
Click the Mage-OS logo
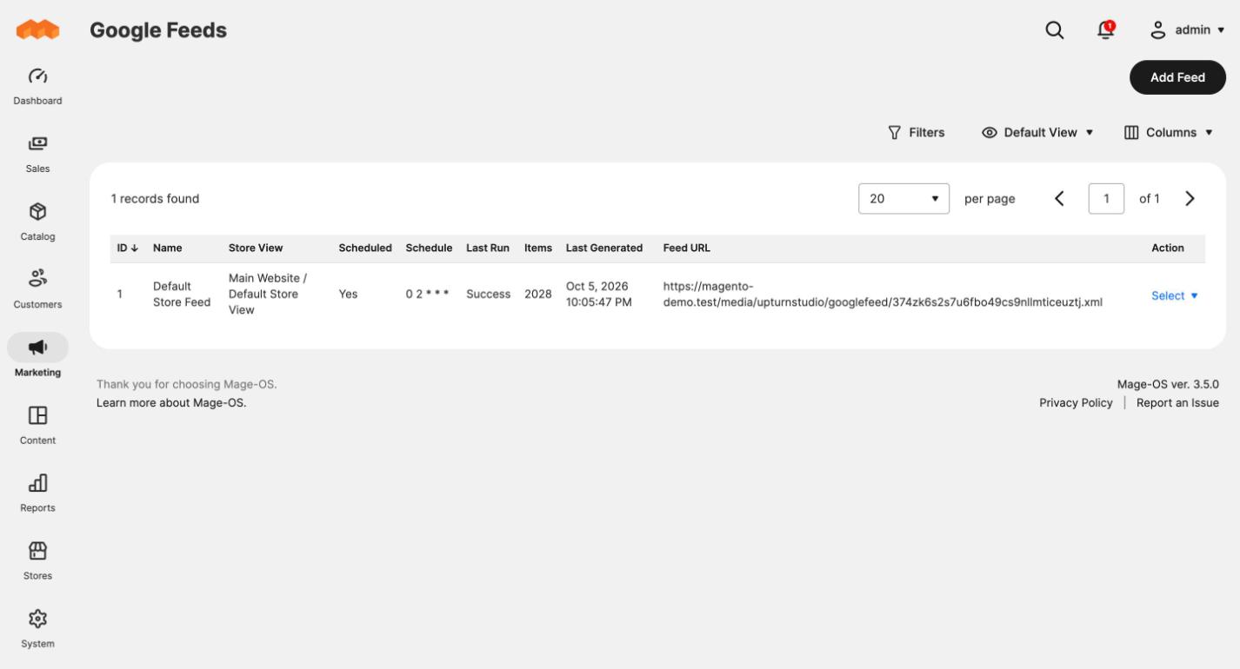[x=37, y=30]
